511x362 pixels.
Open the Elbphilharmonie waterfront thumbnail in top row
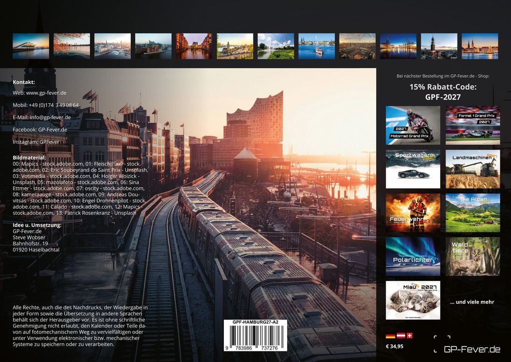[x=153, y=46]
